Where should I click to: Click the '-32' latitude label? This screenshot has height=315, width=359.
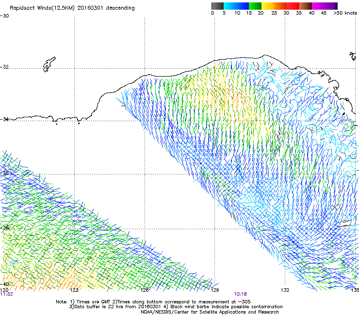point(4,67)
